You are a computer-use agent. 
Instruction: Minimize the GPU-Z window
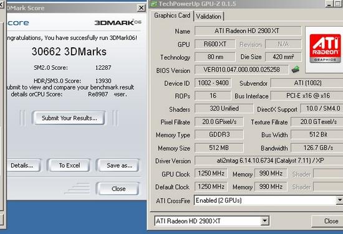[x=329, y=4]
